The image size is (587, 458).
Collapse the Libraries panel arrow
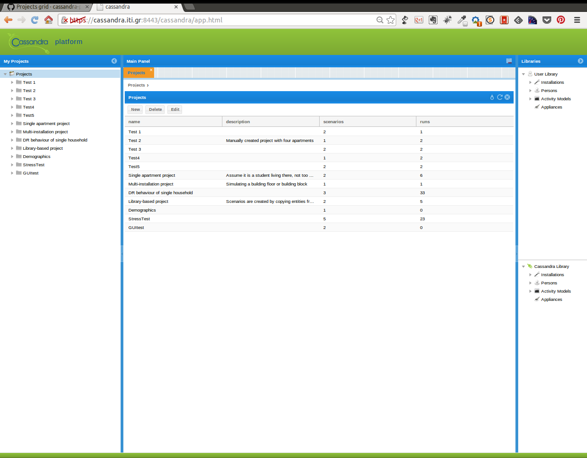pyautogui.click(x=581, y=61)
